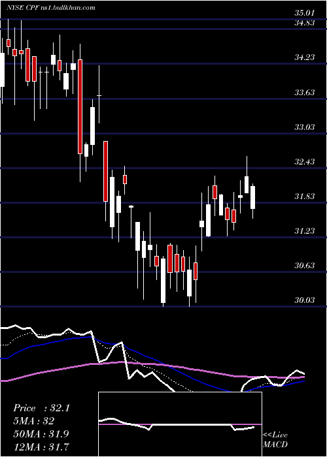Click the 31.83 price level label
This screenshot has width=327, height=457.
(x=305, y=197)
